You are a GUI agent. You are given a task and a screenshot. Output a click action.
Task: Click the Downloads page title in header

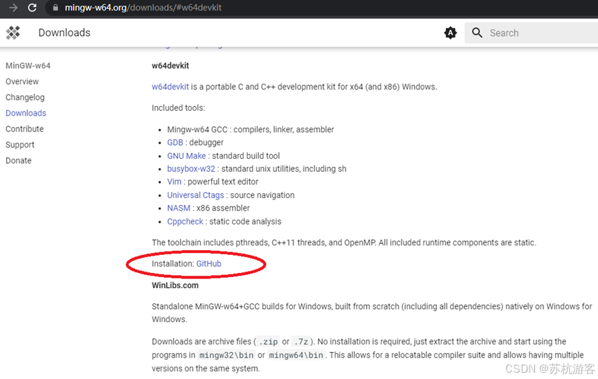[x=64, y=33]
